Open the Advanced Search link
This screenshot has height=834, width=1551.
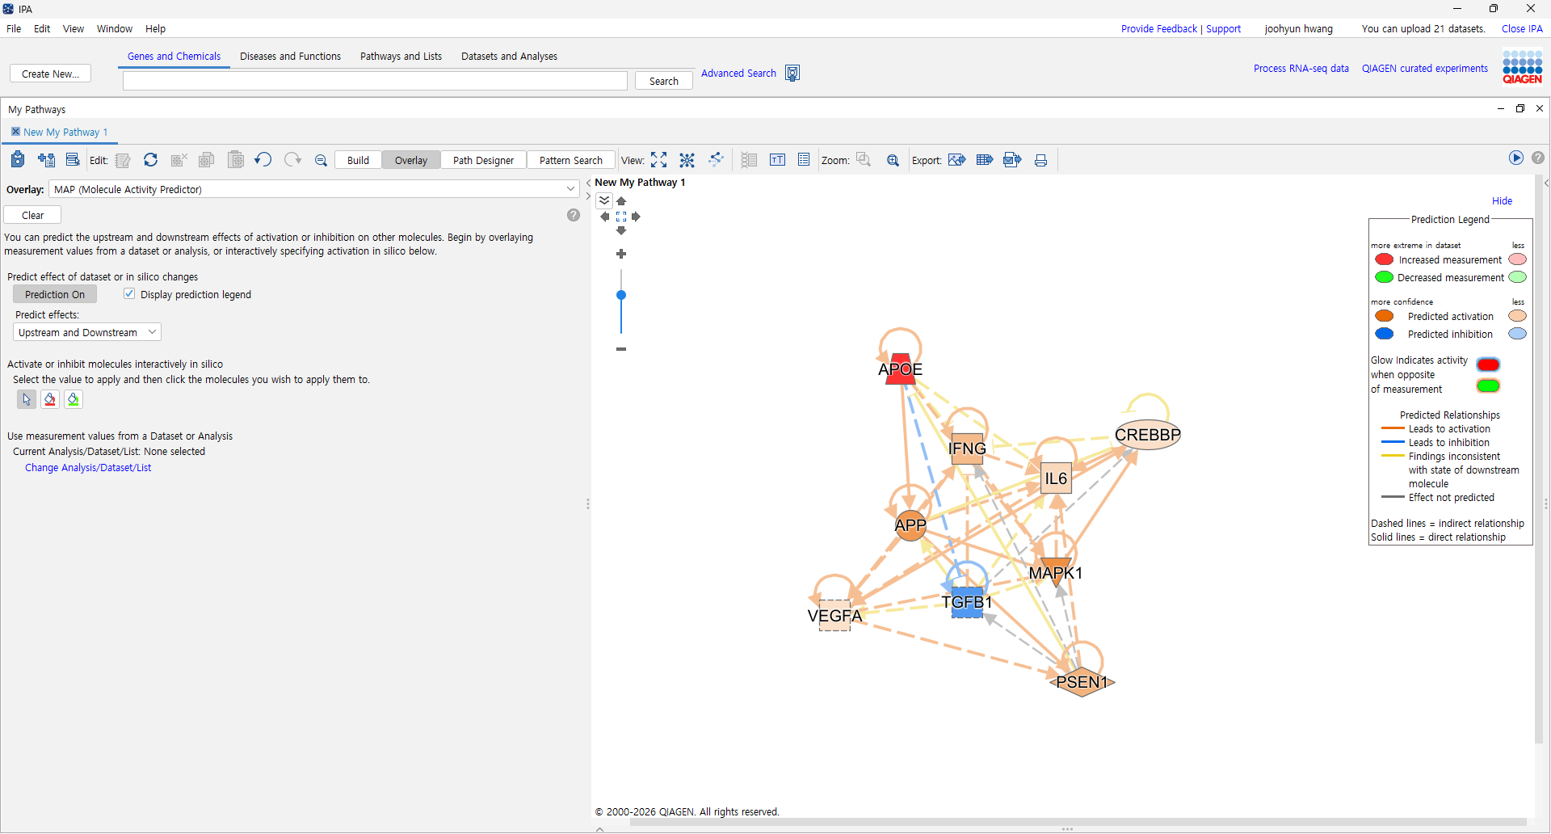click(x=738, y=74)
